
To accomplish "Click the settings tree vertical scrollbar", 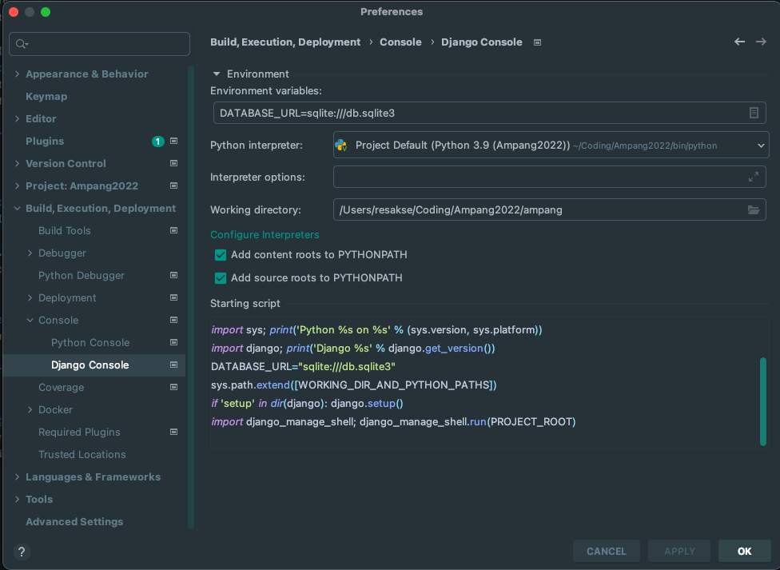I will pyautogui.click(x=190, y=297).
